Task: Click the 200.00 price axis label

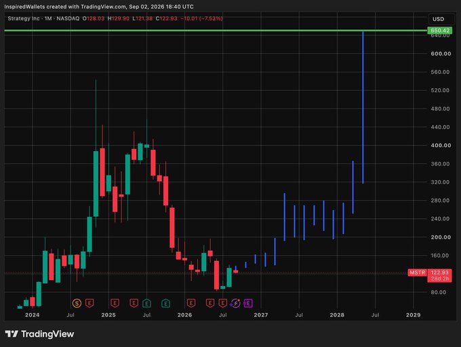Action: point(441,237)
